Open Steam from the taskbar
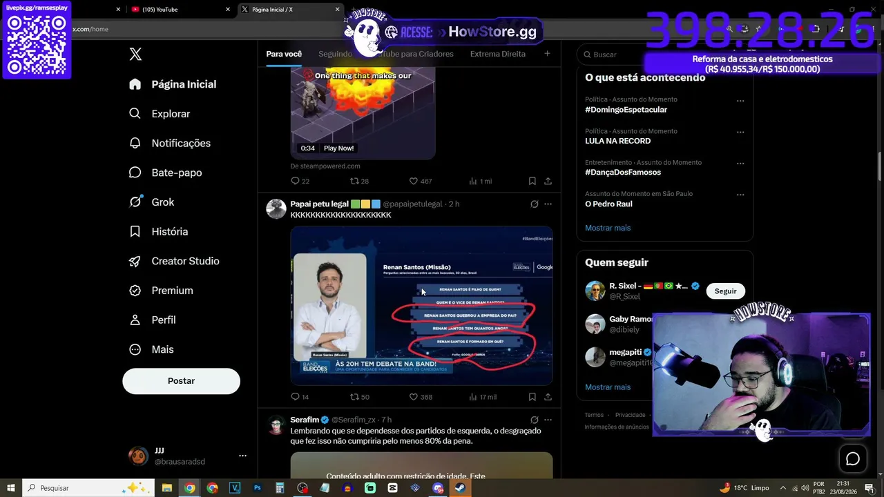 (460, 488)
